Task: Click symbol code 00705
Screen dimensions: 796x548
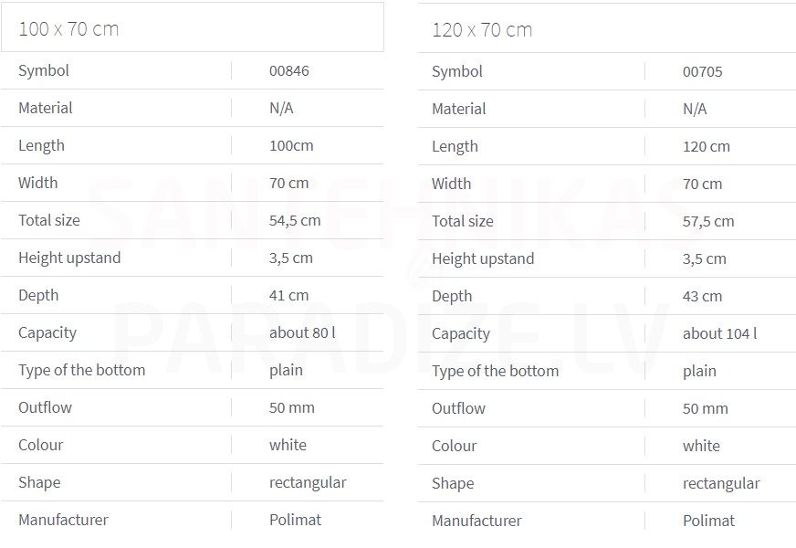Action: pos(702,71)
